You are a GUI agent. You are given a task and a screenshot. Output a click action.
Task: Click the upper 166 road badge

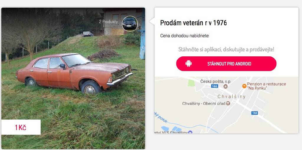pyautogui.click(x=214, y=86)
